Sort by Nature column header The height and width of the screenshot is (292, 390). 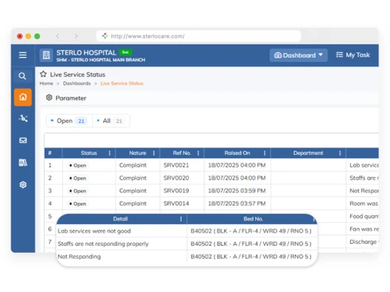tap(137, 153)
